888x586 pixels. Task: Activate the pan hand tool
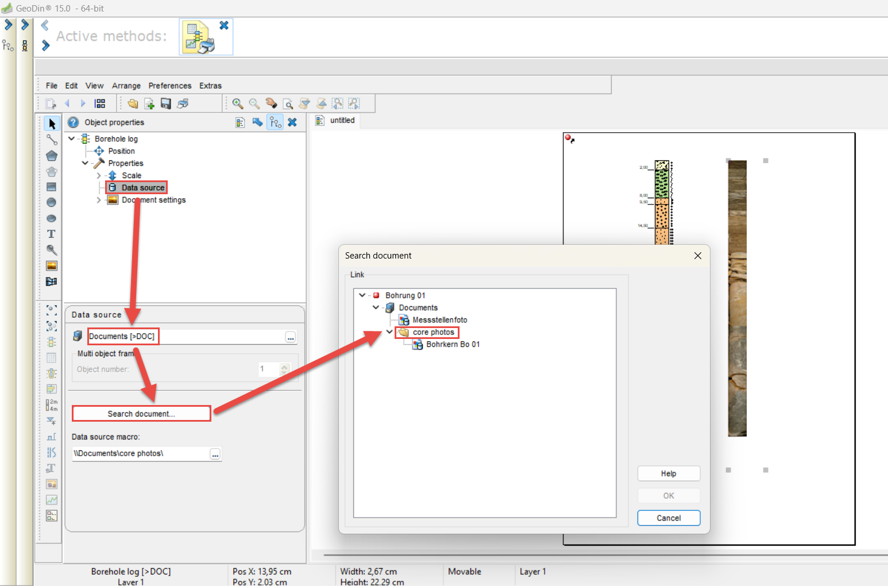point(271,103)
